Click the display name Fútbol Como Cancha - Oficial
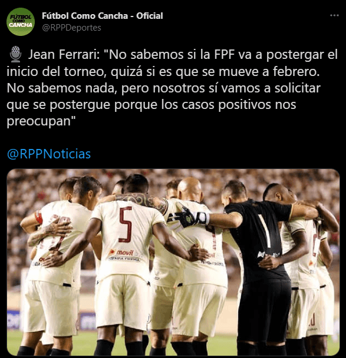This screenshot has height=358, width=346. click(103, 16)
